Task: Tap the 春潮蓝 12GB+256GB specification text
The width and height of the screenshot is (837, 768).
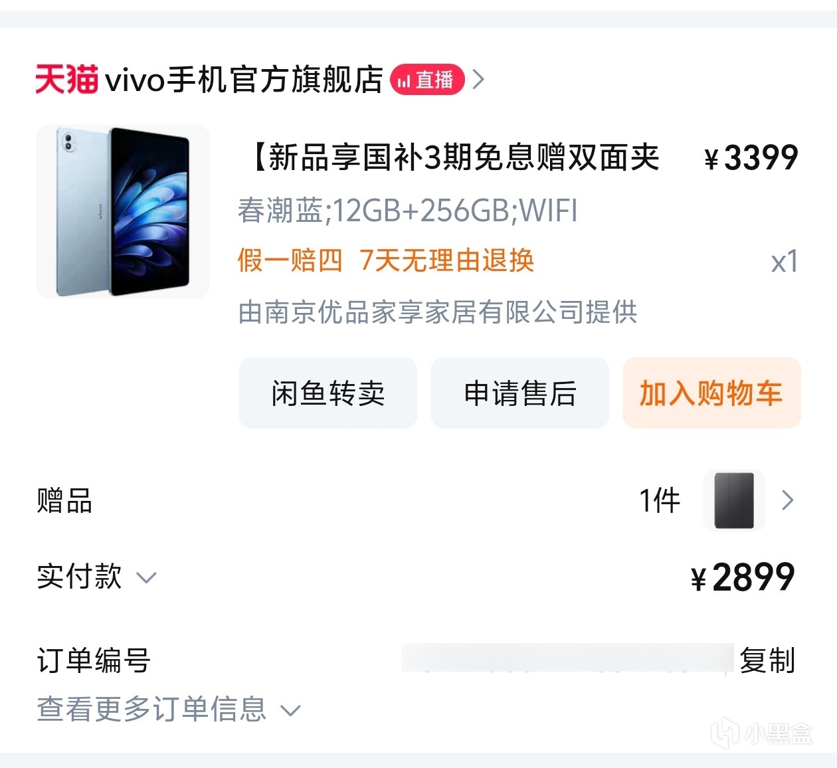Action: (x=408, y=211)
